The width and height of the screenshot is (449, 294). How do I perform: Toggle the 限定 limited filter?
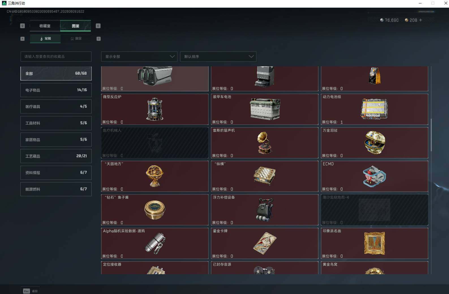[x=76, y=39]
